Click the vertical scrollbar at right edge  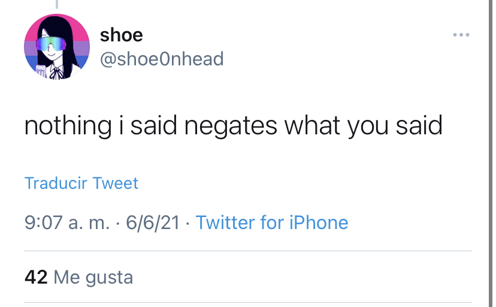coord(490,153)
